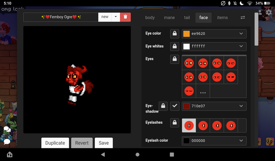This screenshot has height=161, width=275.
Task: Click the black Eyelash color swatch
Action: 186,141
